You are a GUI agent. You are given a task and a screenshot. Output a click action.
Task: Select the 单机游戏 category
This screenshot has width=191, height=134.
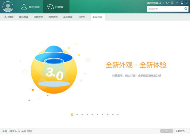pyautogui.click(x=24, y=17)
